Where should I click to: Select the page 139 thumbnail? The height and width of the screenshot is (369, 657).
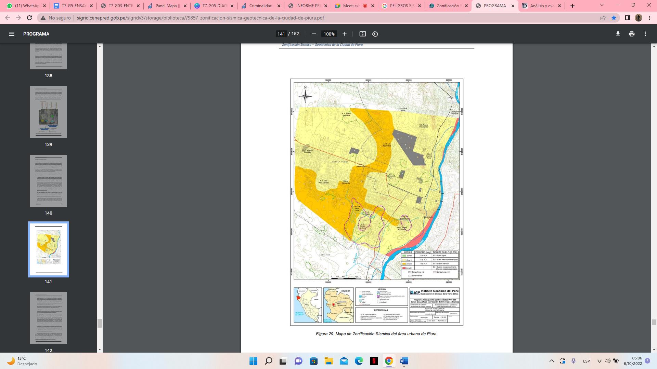pyautogui.click(x=48, y=112)
